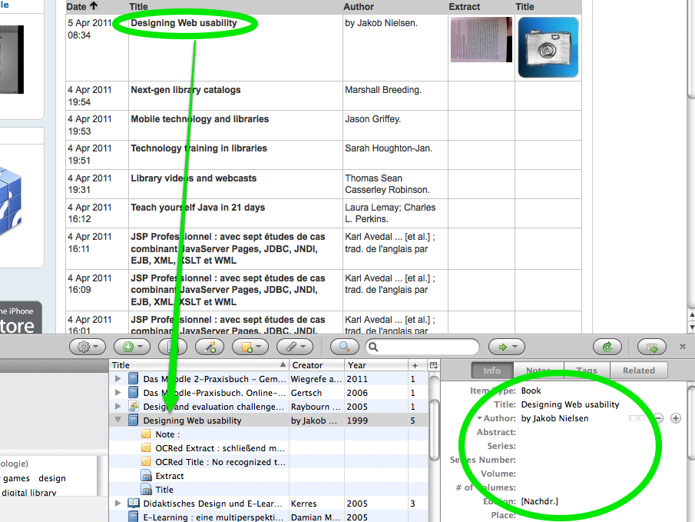Open the Info tab

(x=491, y=371)
